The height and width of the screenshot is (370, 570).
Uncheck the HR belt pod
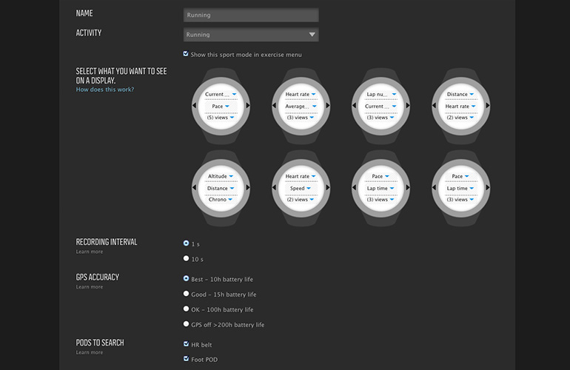pyautogui.click(x=186, y=344)
